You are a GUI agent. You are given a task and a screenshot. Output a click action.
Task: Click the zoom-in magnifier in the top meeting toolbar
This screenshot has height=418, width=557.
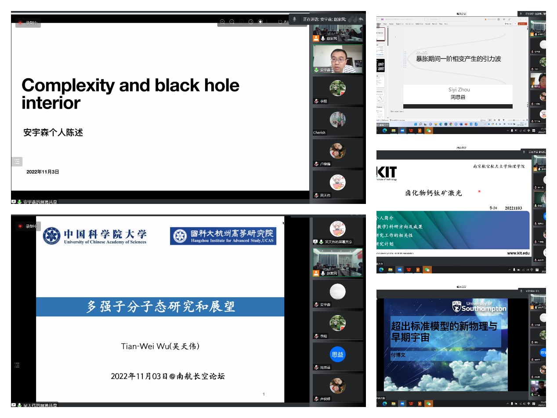[222, 22]
